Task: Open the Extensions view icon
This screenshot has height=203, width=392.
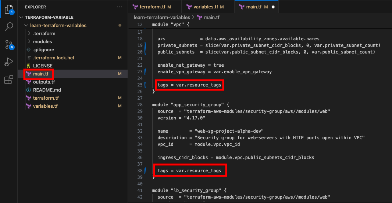Action: (9, 80)
